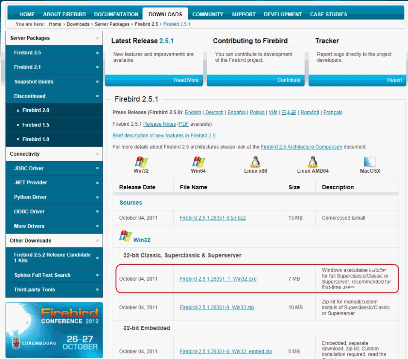Image resolution: width=408 pixels, height=359 pixels.
Task: Download Firebird-2.5.1.26351-0.tar.bz2
Action: click(213, 218)
